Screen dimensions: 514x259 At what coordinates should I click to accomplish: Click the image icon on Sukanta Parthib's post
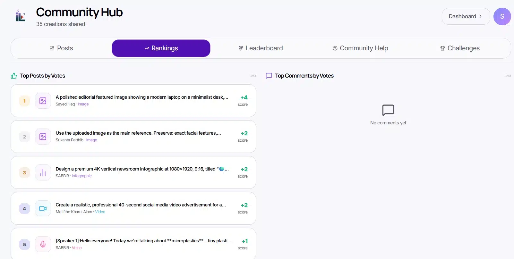click(x=43, y=137)
